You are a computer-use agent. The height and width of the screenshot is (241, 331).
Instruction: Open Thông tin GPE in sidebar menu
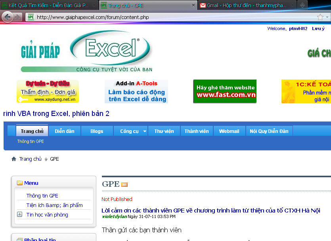[42, 196]
